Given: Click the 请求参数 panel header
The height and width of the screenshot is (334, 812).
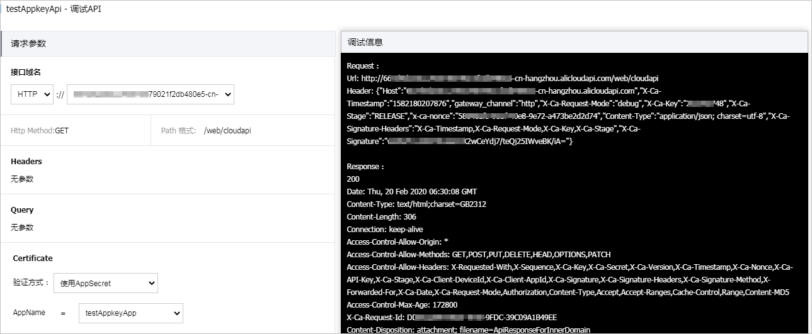Looking at the screenshot, I should pos(168,43).
